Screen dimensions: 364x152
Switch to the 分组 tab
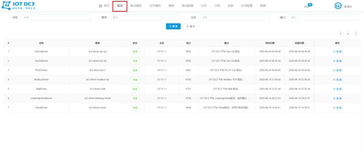point(217,6)
